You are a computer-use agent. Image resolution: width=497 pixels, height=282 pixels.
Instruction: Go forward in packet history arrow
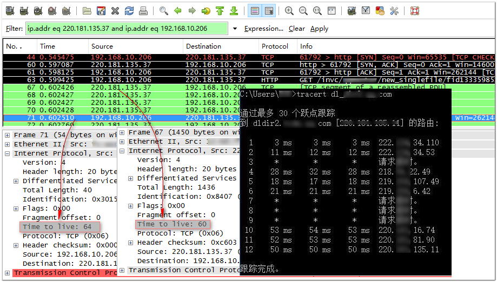192,11
